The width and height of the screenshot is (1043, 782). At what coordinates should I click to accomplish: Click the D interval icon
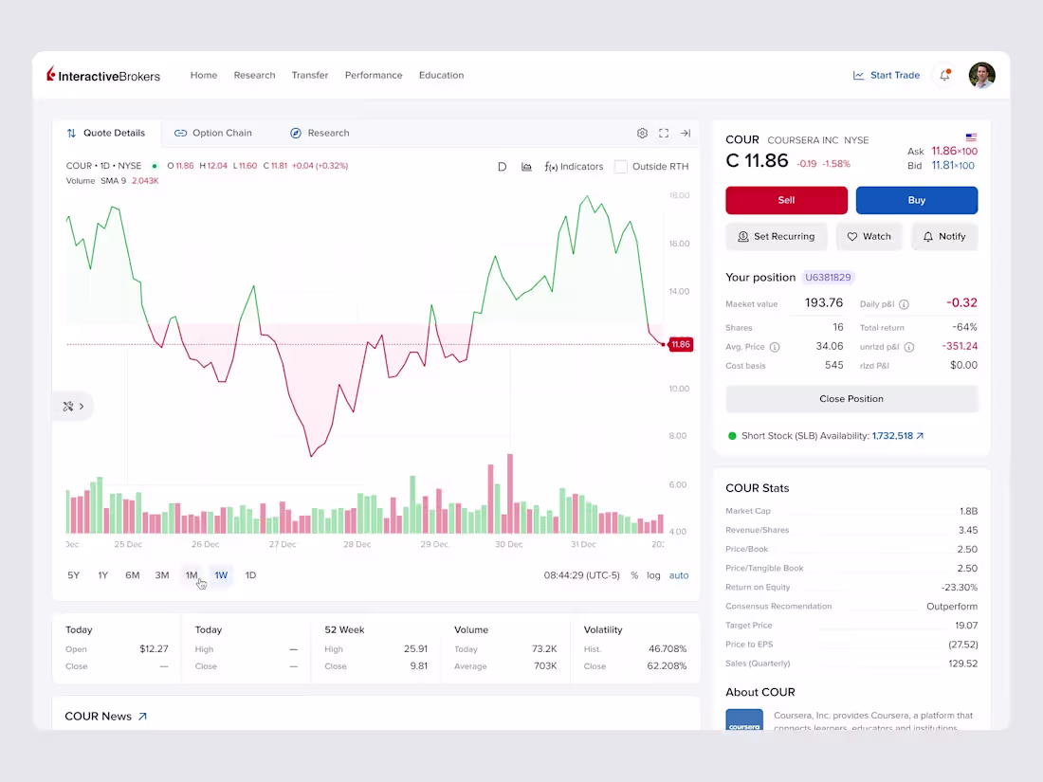[x=502, y=166]
